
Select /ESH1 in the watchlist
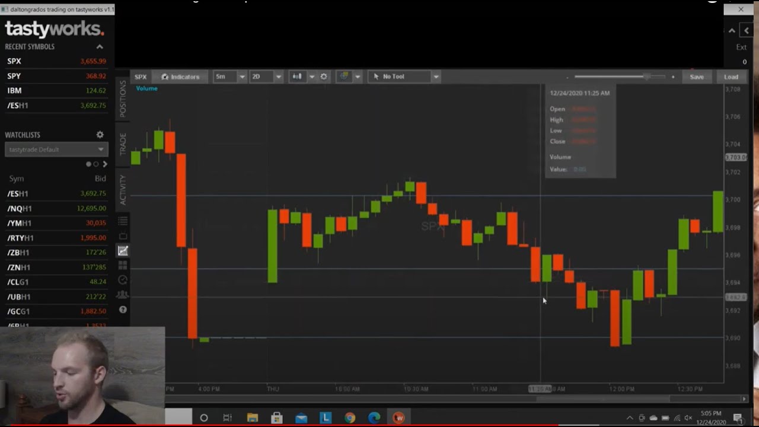57,194
